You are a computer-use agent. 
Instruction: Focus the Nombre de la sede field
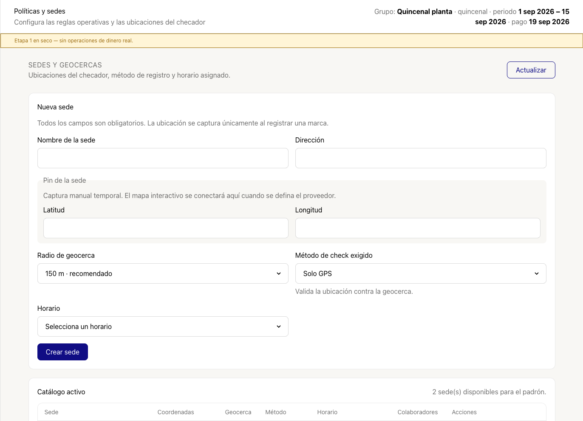pos(163,158)
